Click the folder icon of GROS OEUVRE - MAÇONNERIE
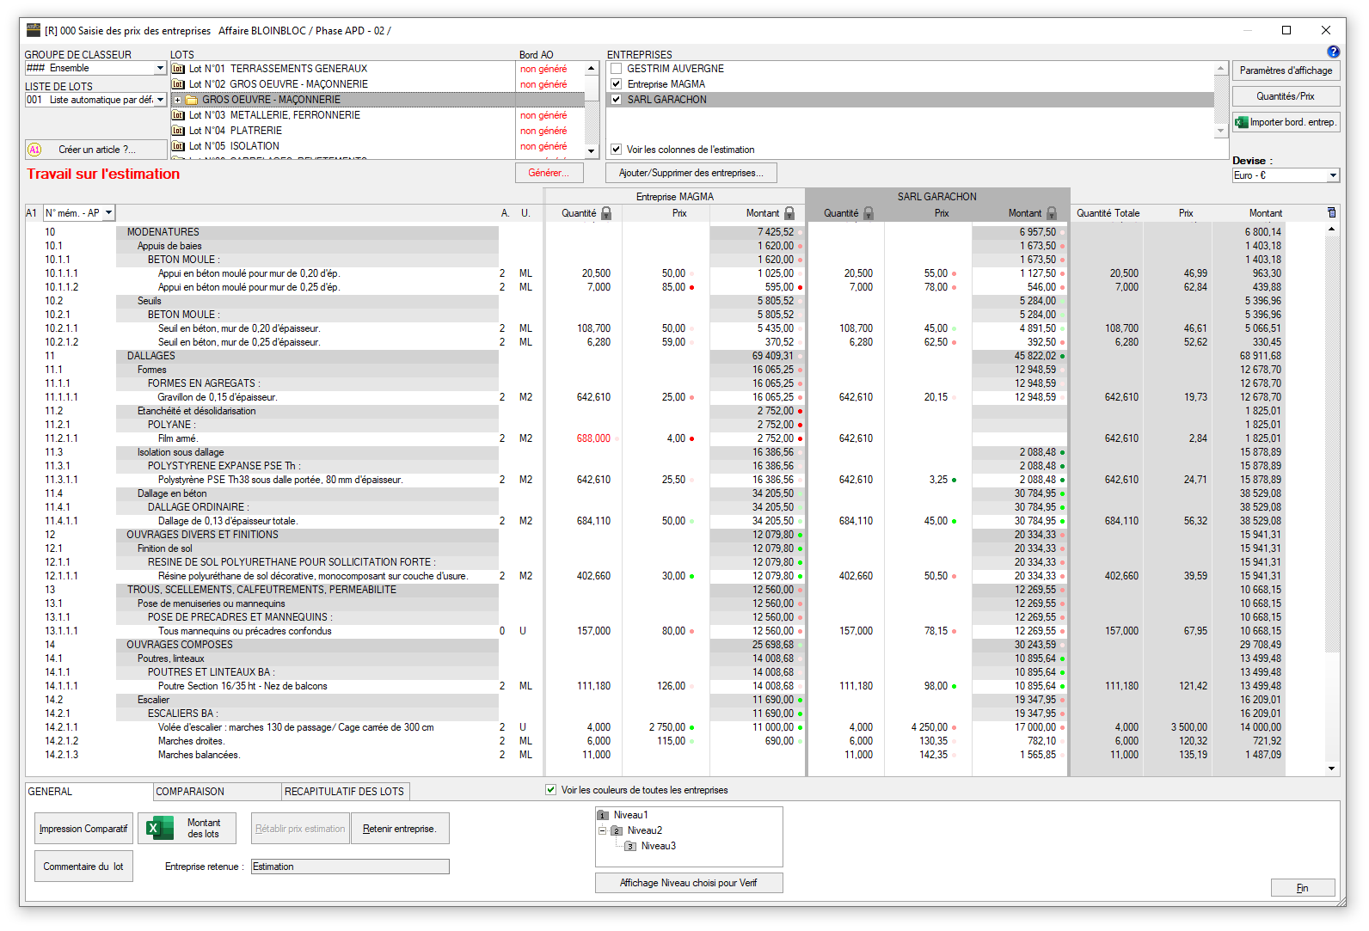1369x931 pixels. click(x=192, y=100)
